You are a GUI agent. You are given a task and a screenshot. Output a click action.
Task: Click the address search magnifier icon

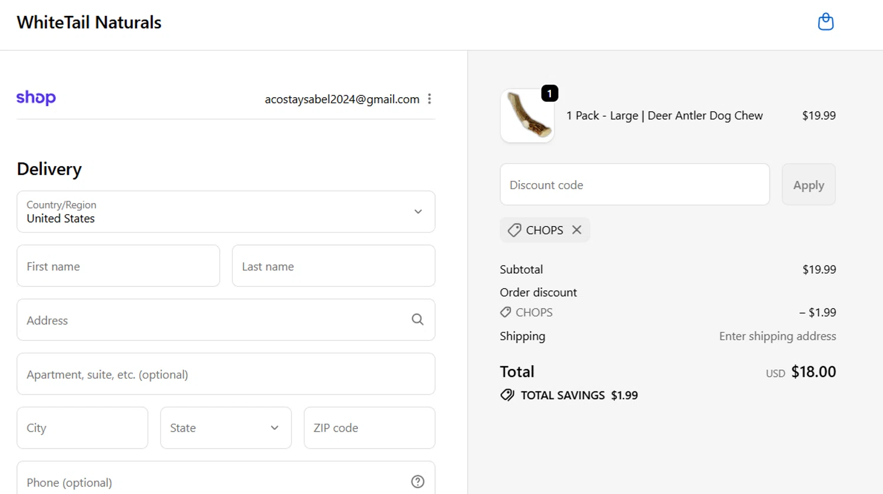coord(417,320)
